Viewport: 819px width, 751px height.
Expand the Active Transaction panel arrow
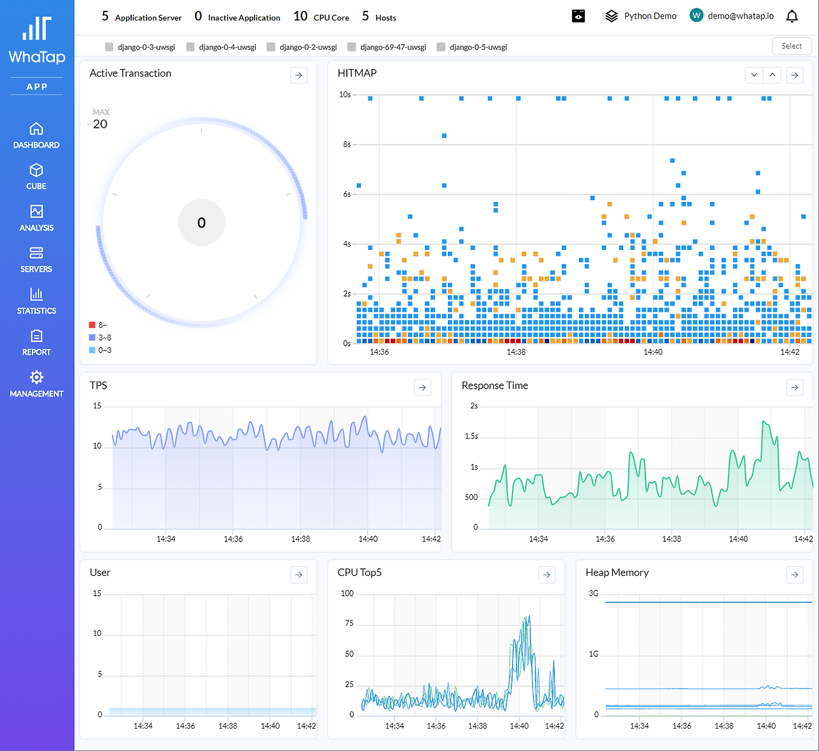[299, 75]
